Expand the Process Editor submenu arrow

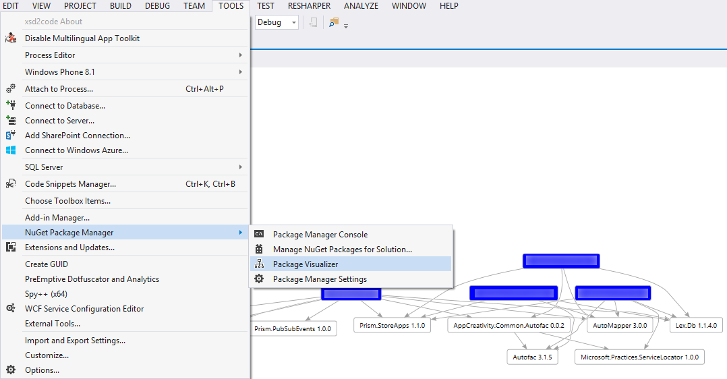click(x=241, y=55)
